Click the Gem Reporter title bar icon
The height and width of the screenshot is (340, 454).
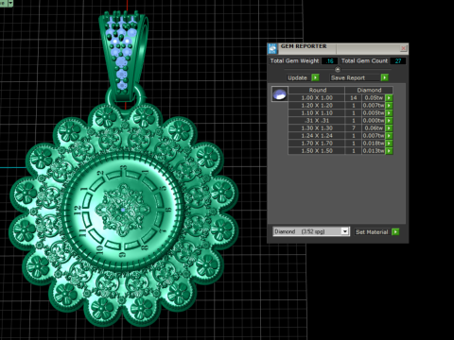[272, 48]
